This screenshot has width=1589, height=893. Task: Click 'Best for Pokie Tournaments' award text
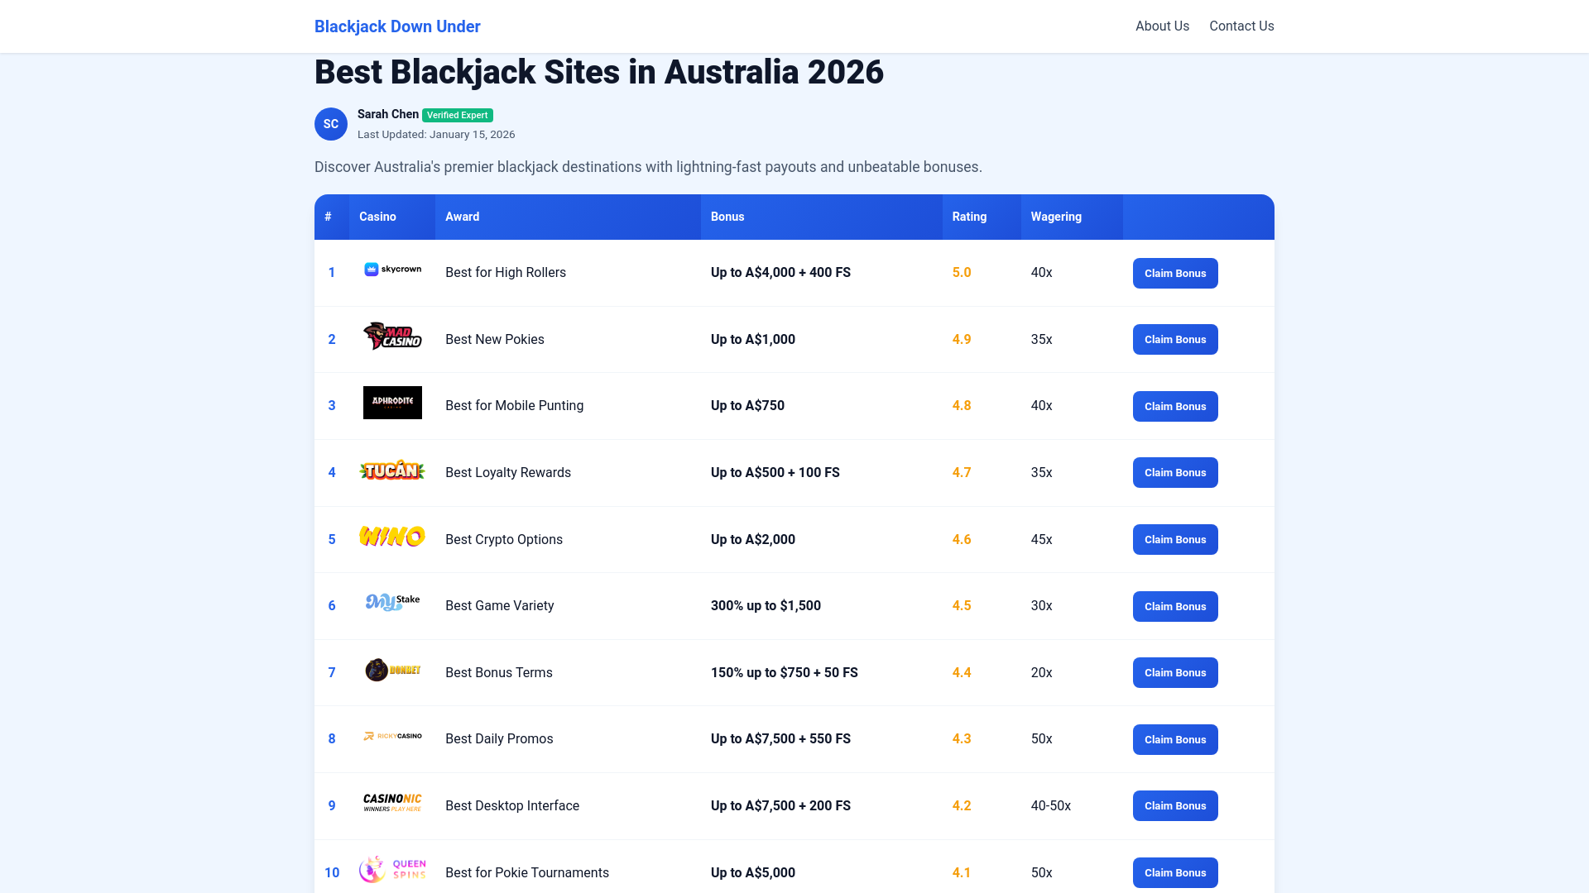527,873
